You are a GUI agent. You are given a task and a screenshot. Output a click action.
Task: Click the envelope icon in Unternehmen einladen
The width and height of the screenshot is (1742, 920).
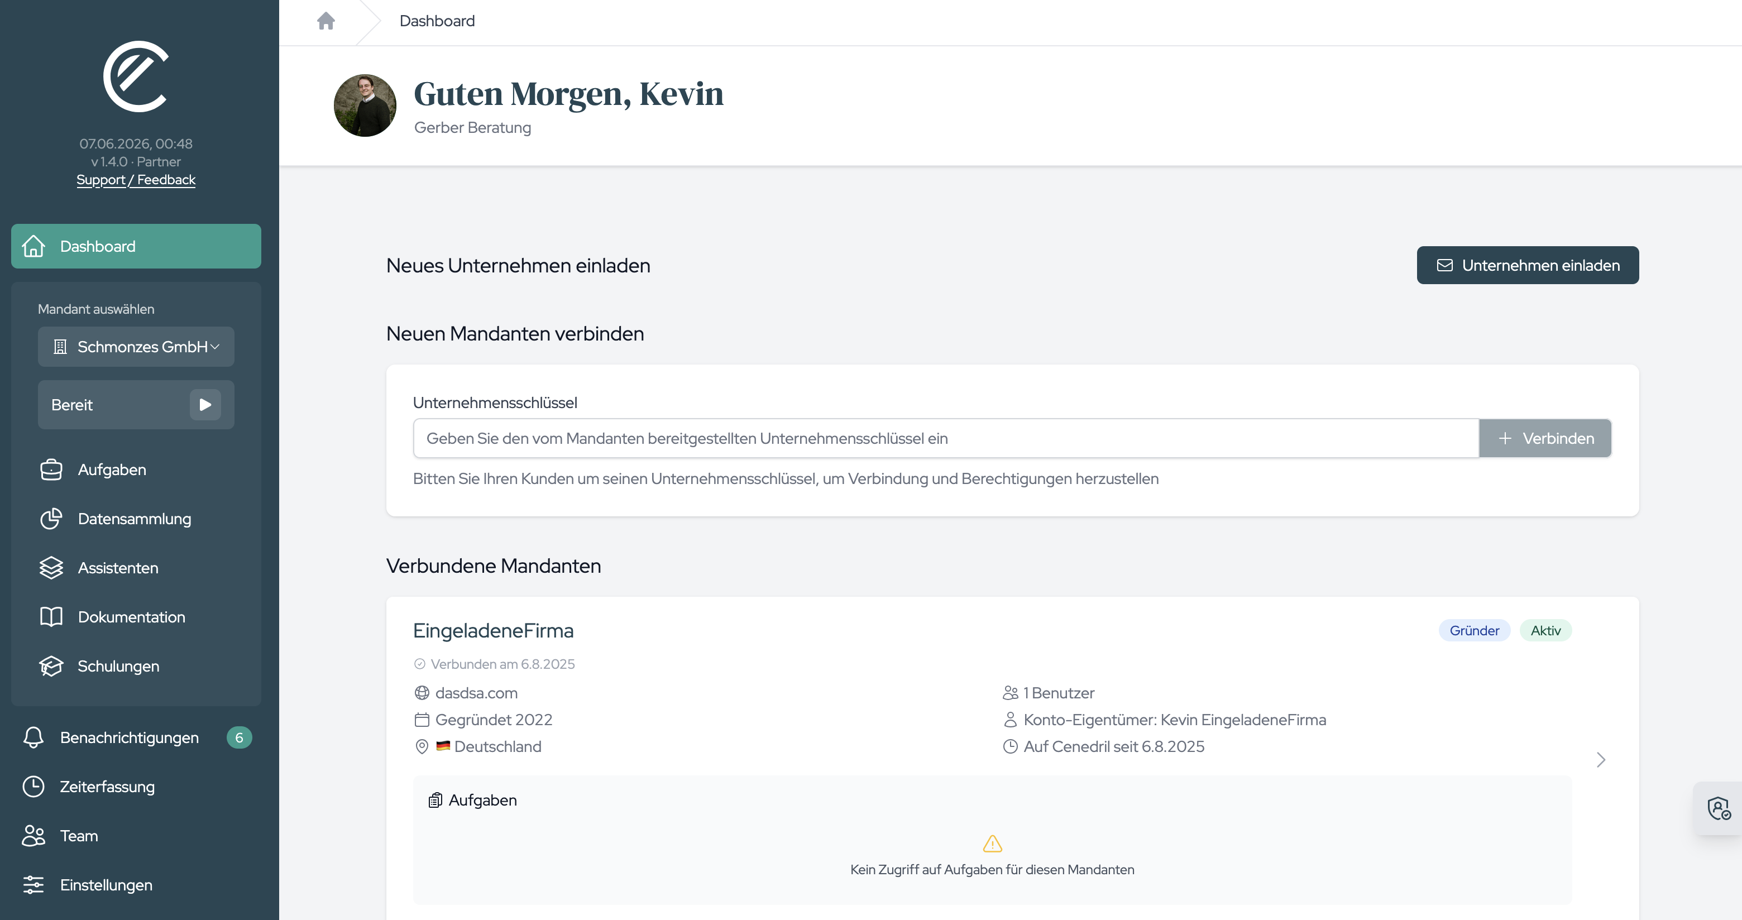(1444, 265)
